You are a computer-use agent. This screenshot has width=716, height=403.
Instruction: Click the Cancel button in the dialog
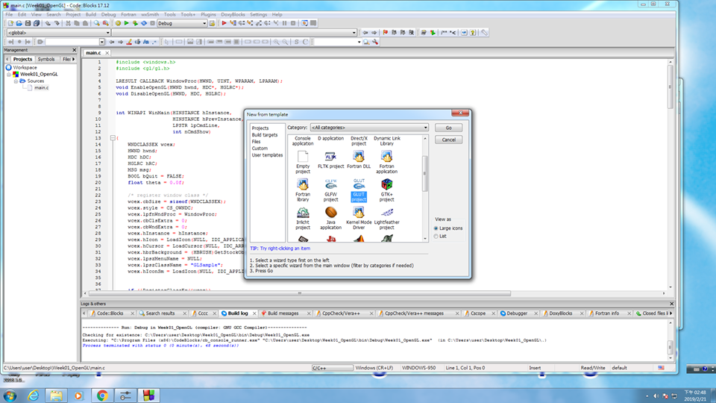point(448,140)
